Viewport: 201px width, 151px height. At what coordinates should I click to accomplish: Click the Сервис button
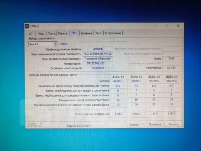tap(134, 125)
